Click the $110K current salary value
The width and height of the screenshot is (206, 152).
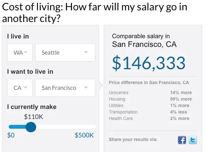click(34, 117)
